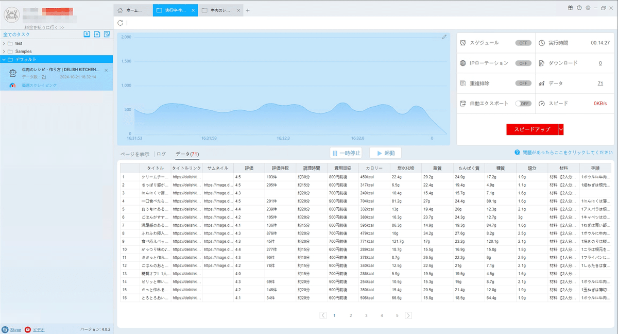Switch to the ホーム tab
618x334 pixels.
(133, 10)
